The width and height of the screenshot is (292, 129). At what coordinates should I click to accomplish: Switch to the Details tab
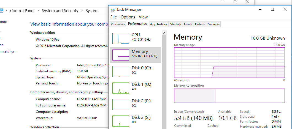200,24
